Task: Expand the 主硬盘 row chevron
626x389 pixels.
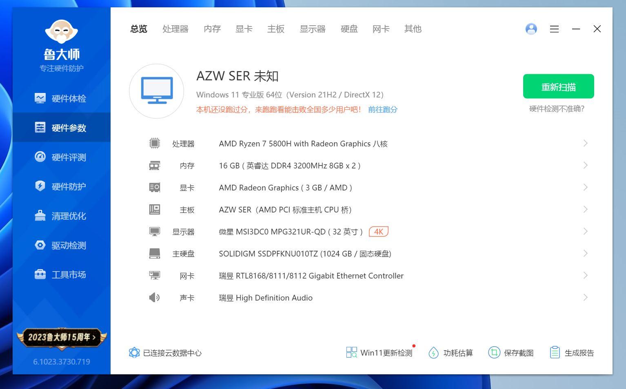Action: 585,253
